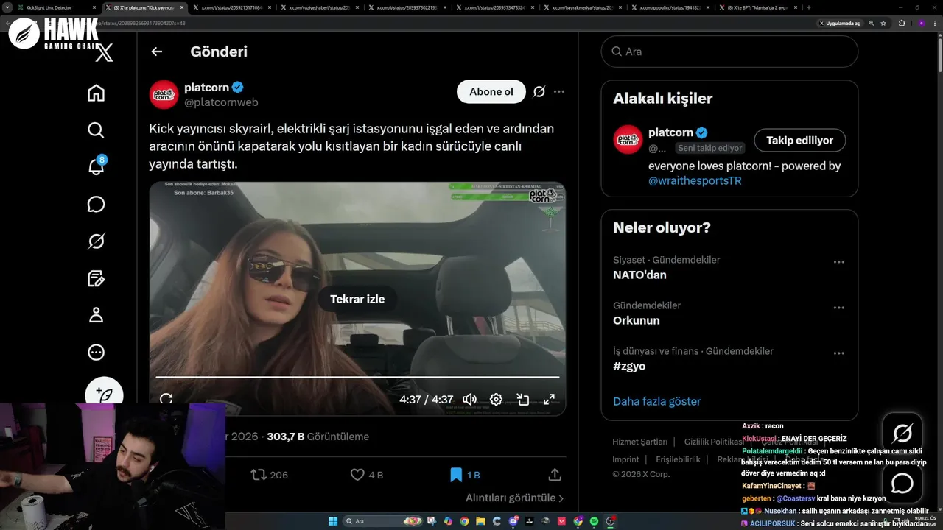Open platcorn name in Alakalı kişiler
The height and width of the screenshot is (530, 943).
tap(670, 132)
